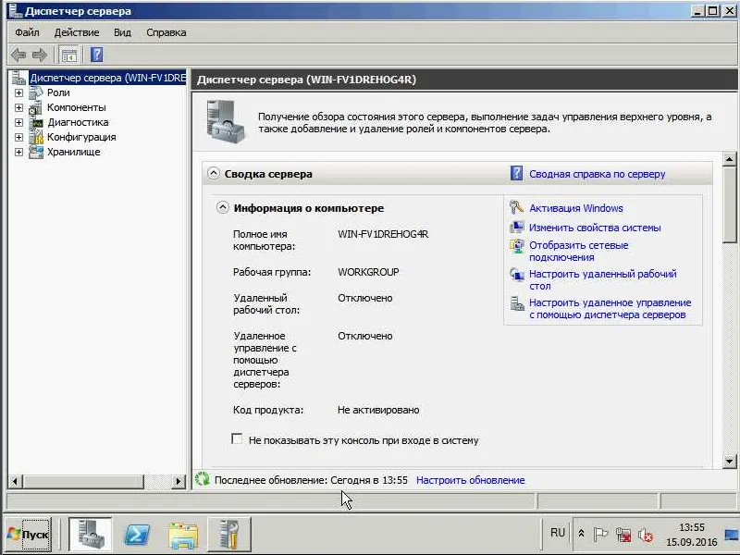This screenshot has width=740, height=555.
Task: Click the Конфигурация tree node icon
Action: coord(36,137)
